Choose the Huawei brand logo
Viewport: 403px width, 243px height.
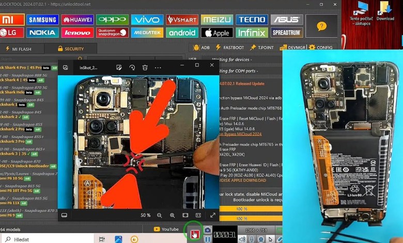pyautogui.click(x=78, y=20)
